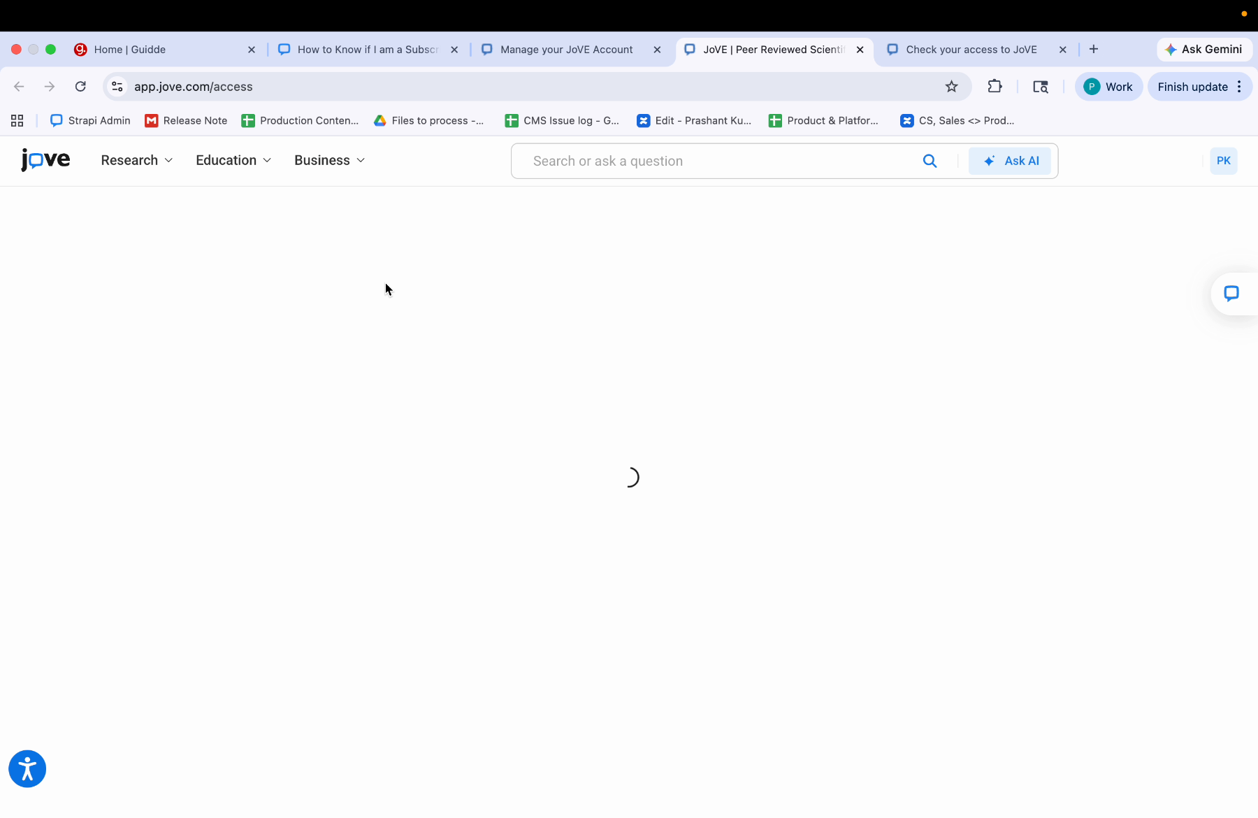
Task: Click inside the search question field
Action: click(x=699, y=161)
